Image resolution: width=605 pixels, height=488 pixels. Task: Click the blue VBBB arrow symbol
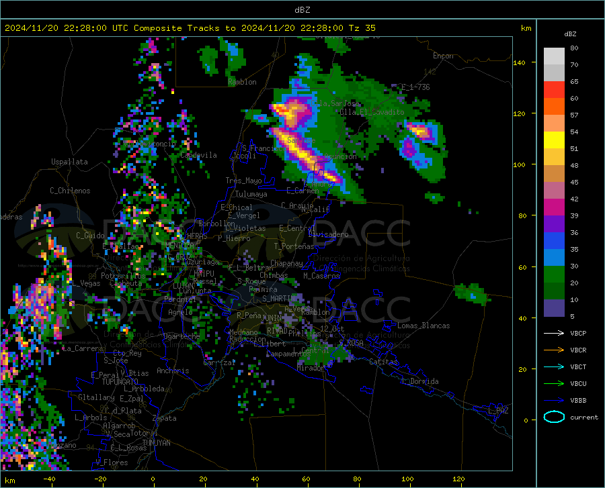pyautogui.click(x=554, y=401)
